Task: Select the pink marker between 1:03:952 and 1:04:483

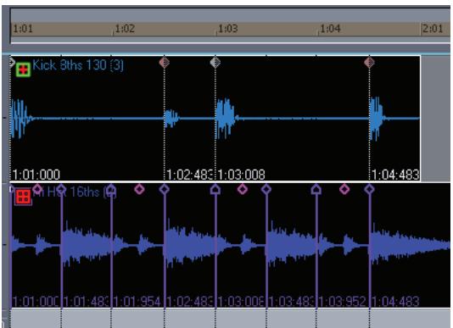Action: pos(344,189)
